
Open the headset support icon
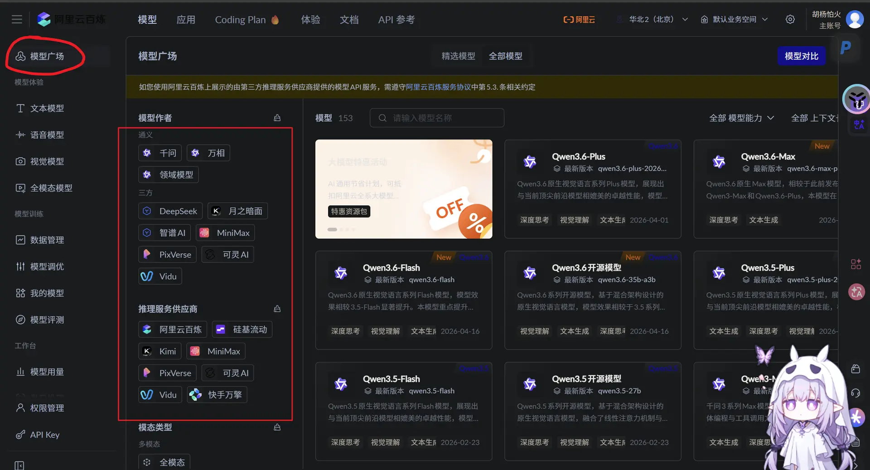point(855,393)
